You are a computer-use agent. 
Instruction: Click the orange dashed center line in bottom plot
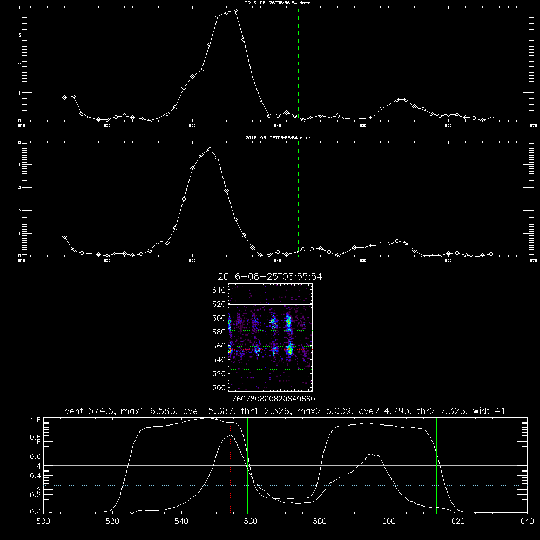[x=301, y=466]
